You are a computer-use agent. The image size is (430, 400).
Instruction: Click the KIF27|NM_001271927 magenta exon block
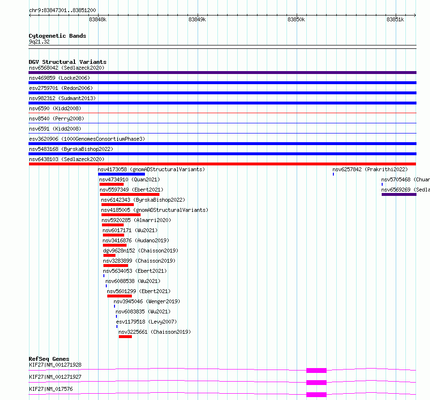pyautogui.click(x=316, y=383)
